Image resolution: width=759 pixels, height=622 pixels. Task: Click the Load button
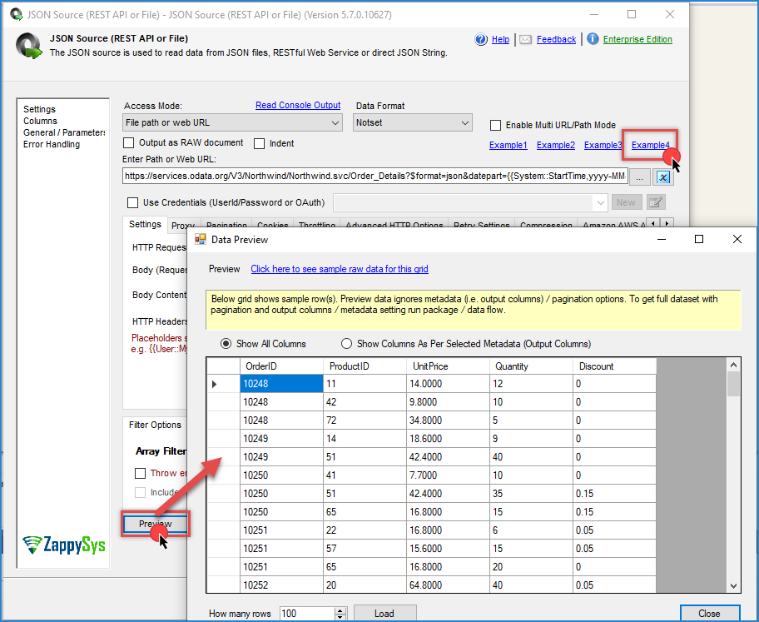click(x=384, y=614)
